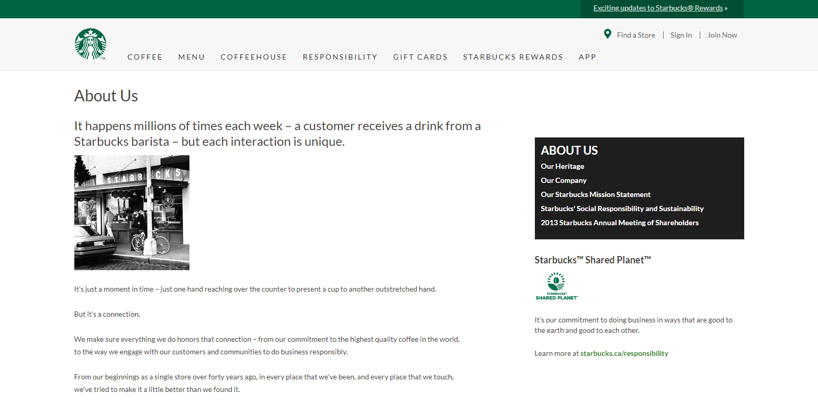Image resolution: width=818 pixels, height=405 pixels.
Task: Follow the starbucks.ca/responsibility link
Action: [x=624, y=353]
